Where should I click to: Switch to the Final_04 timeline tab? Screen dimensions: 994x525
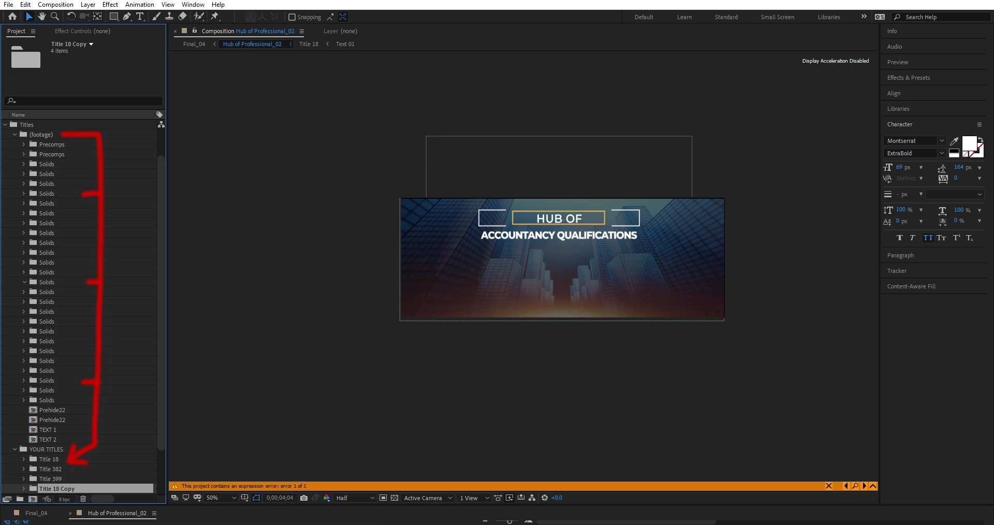pyautogui.click(x=36, y=513)
